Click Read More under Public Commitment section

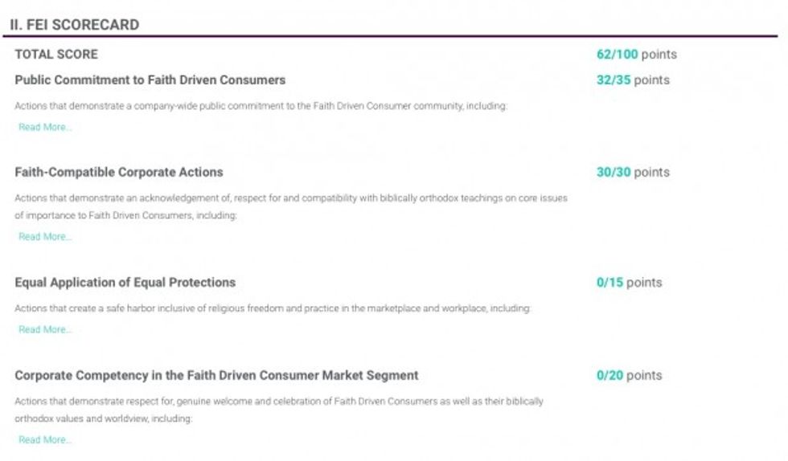pos(45,127)
